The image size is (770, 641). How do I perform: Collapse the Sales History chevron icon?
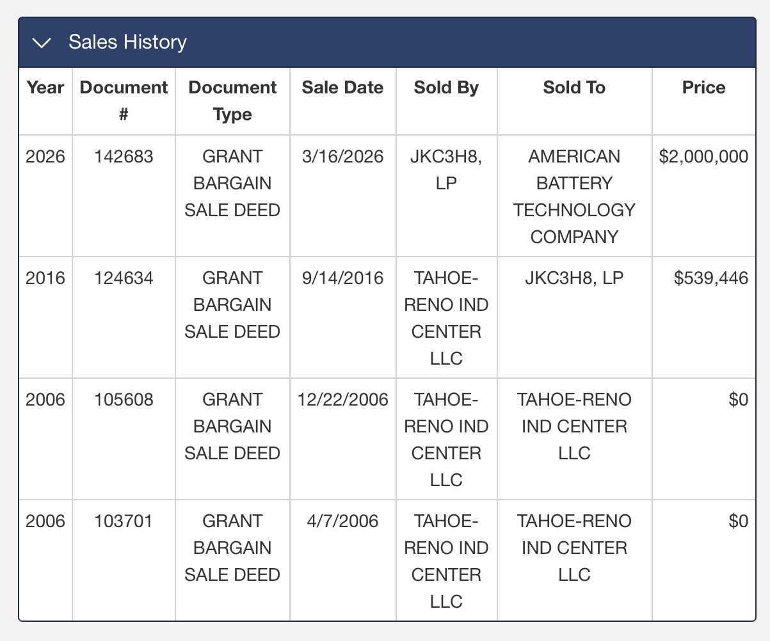[x=43, y=43]
